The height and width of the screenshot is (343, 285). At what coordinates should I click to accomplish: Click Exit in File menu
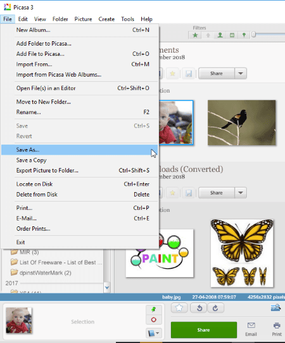coord(80,242)
